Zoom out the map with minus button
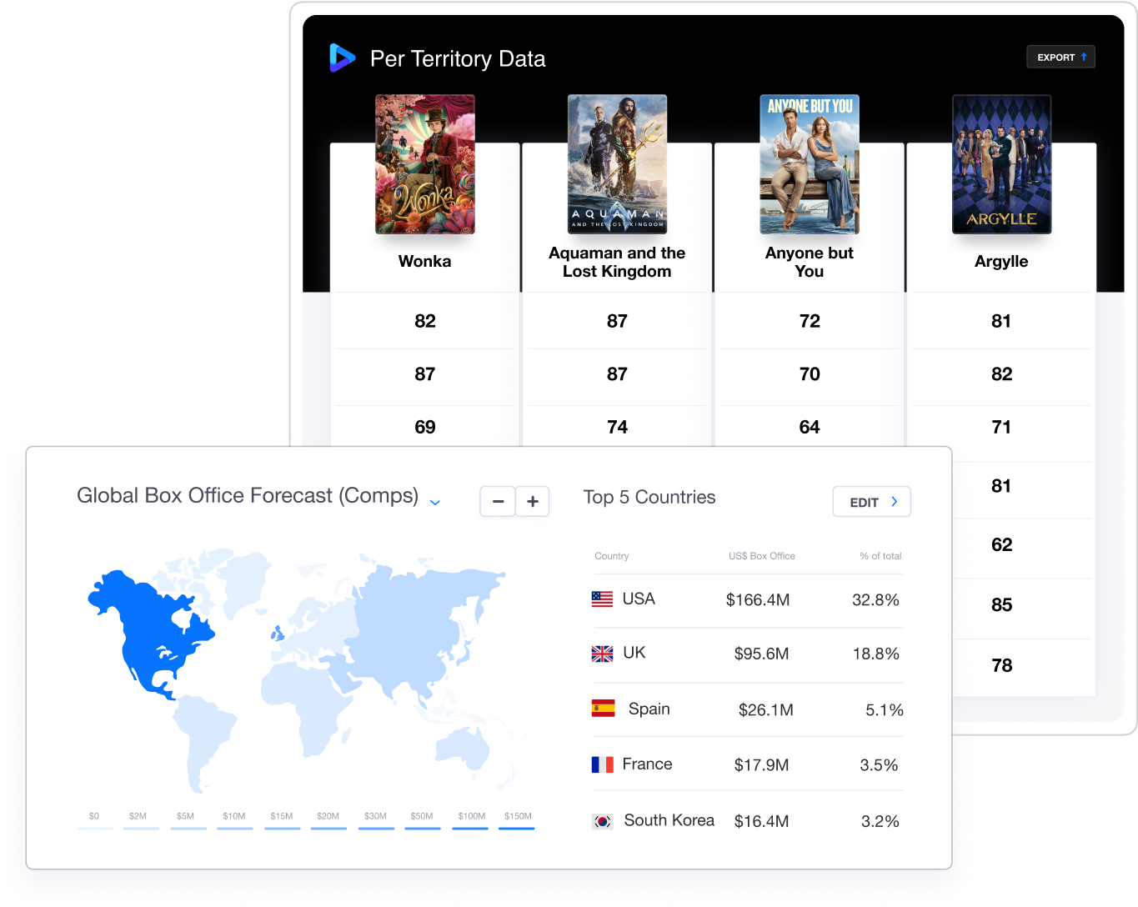Screen dimensions: 1138x907 [x=498, y=502]
